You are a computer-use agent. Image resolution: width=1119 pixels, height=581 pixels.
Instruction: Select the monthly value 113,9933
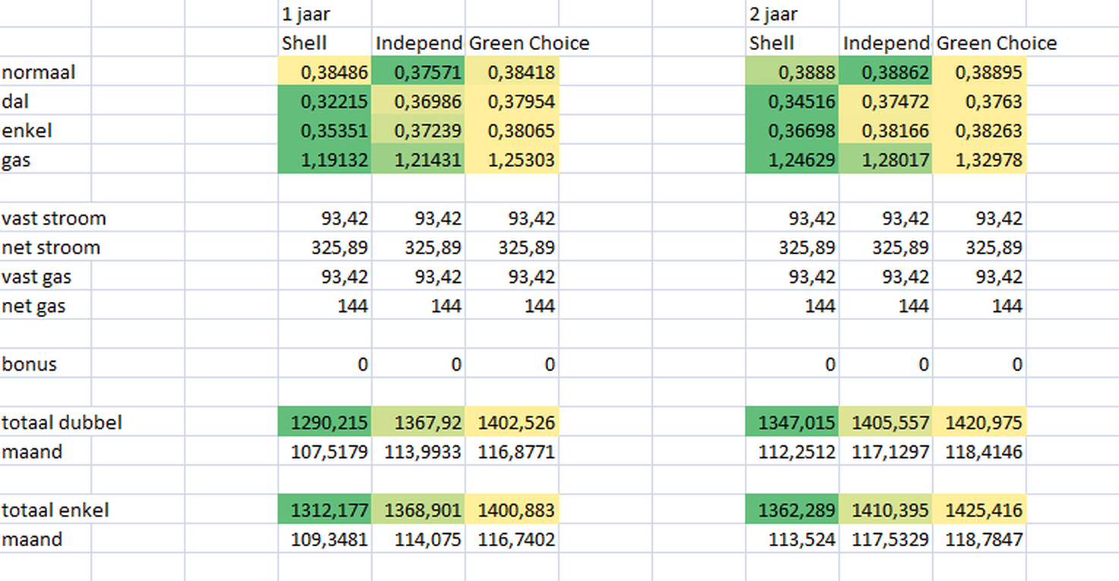click(x=418, y=451)
